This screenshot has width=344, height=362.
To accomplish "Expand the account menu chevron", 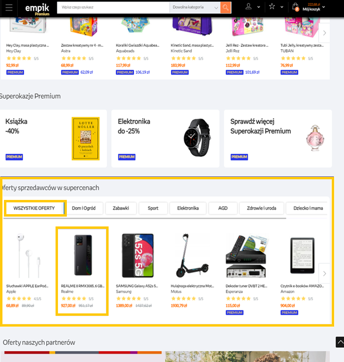I will tap(259, 7).
